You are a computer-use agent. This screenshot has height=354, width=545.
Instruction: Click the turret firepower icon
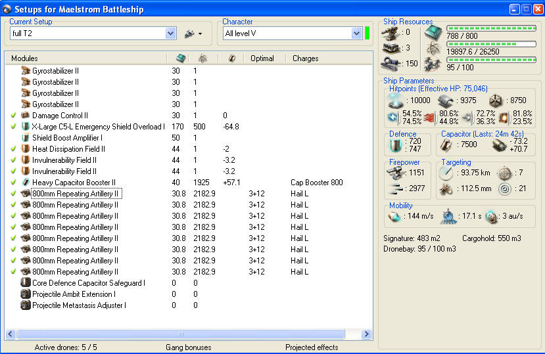pyautogui.click(x=396, y=172)
